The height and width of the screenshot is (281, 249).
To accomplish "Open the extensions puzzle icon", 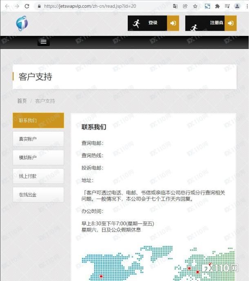I will [x=217, y=6].
